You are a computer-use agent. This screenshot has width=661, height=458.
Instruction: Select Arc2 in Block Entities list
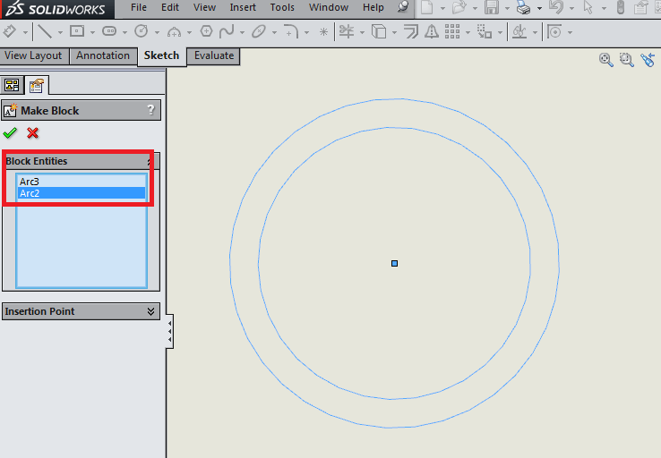[82, 193]
